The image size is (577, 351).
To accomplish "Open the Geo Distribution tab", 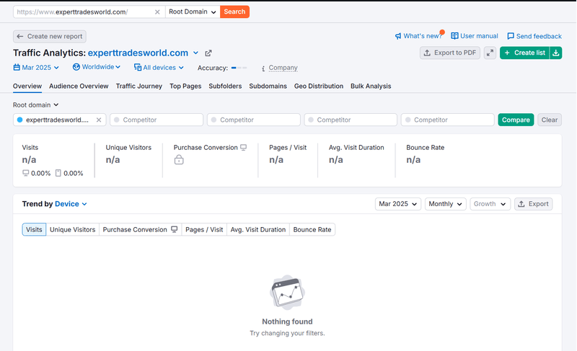I will click(319, 86).
